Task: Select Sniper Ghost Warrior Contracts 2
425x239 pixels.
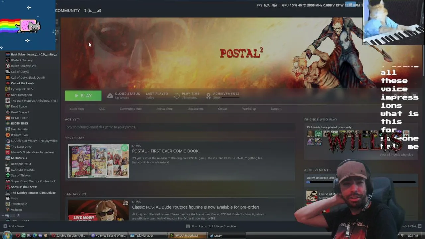Action: (x=33, y=181)
